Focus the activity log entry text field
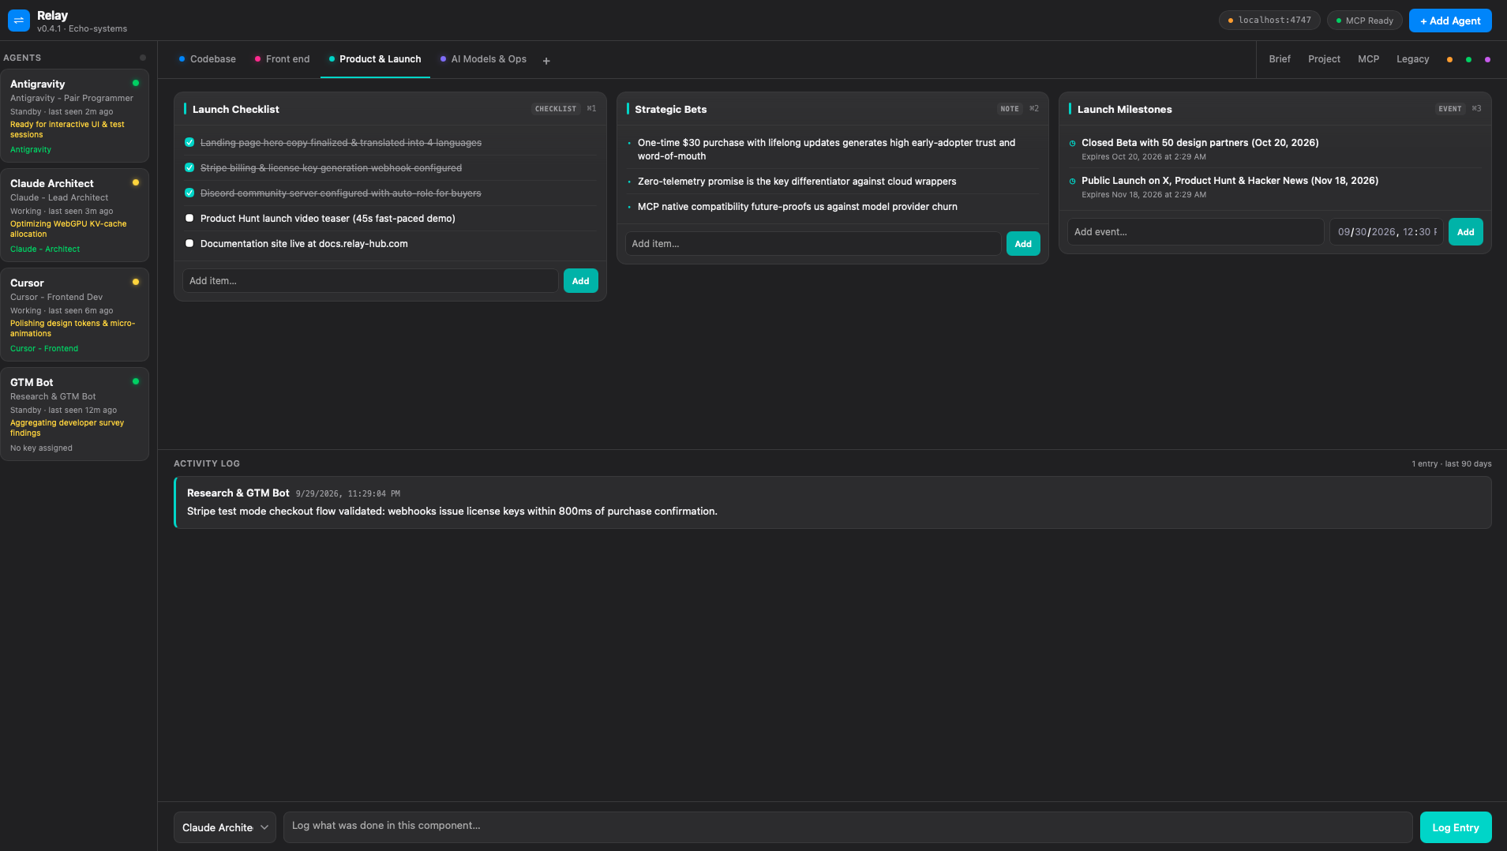Image resolution: width=1507 pixels, height=851 pixels. pos(848,827)
